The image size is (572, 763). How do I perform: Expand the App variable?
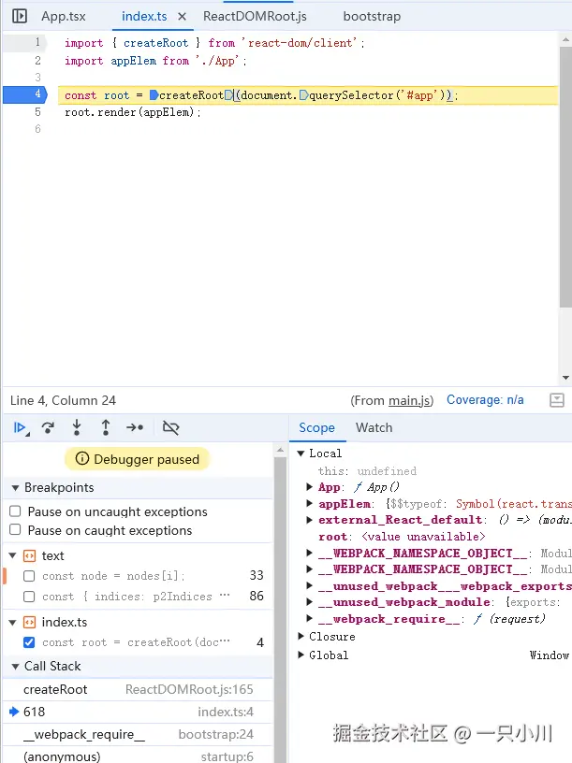[x=309, y=486]
